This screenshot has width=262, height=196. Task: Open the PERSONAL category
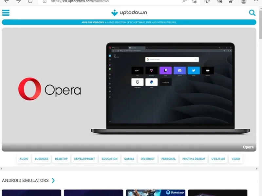pyautogui.click(x=168, y=159)
